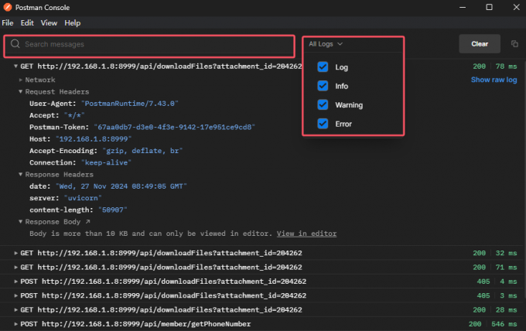Collapse the Request Headers section
The image size is (526, 331).
[x=20, y=91]
